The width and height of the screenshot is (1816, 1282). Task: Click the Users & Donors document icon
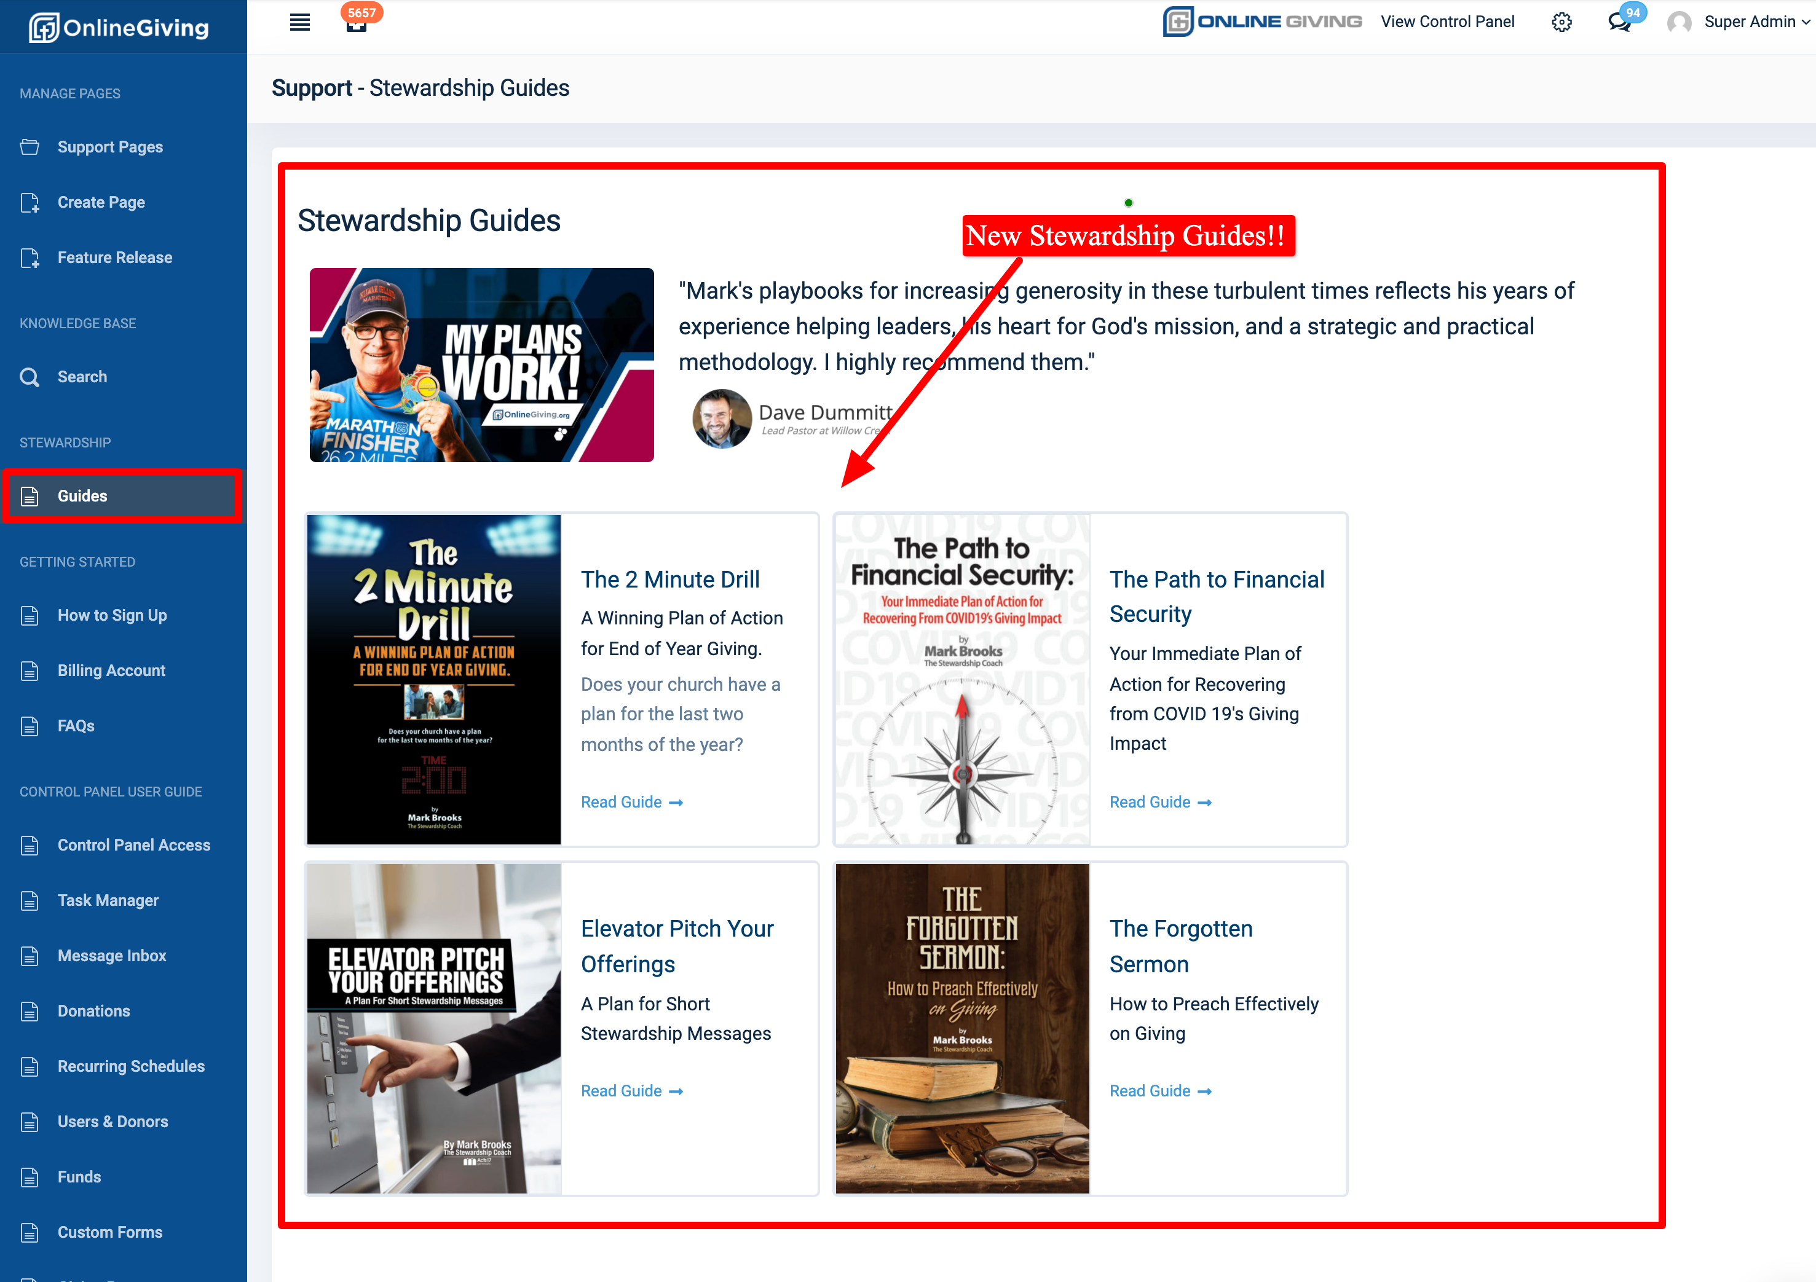pyautogui.click(x=30, y=1122)
